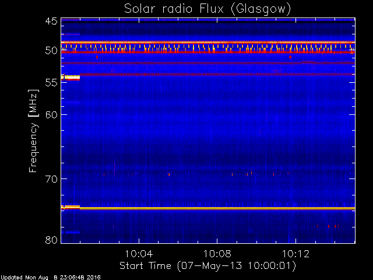Click the white-yellow burst segment near 54 MHz

71,77
